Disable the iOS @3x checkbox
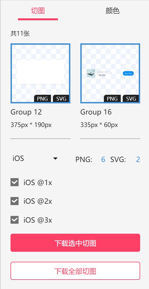This screenshot has width=149, height=289. click(14, 220)
